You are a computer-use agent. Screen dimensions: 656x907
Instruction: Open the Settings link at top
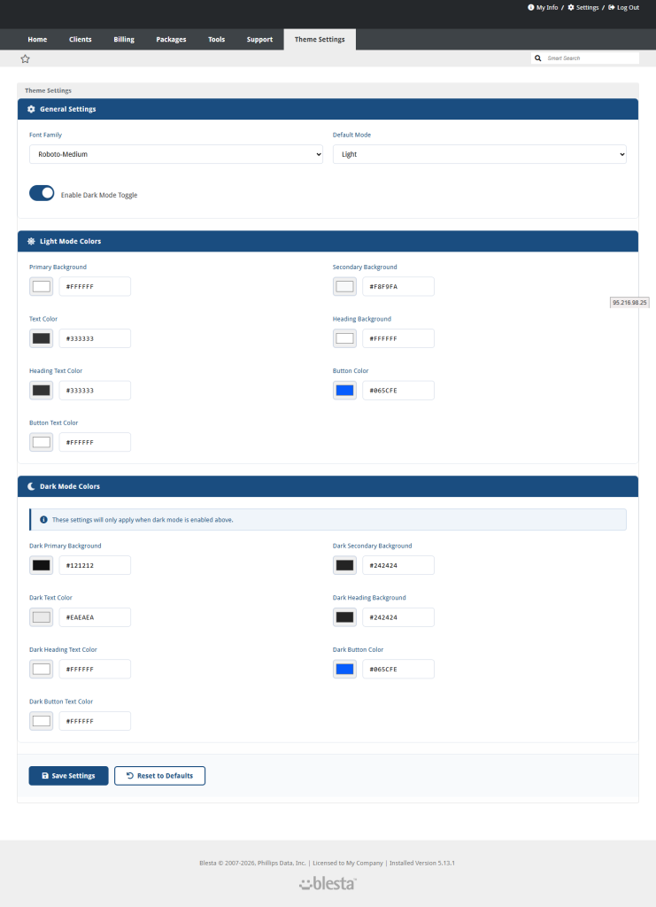[x=583, y=7]
